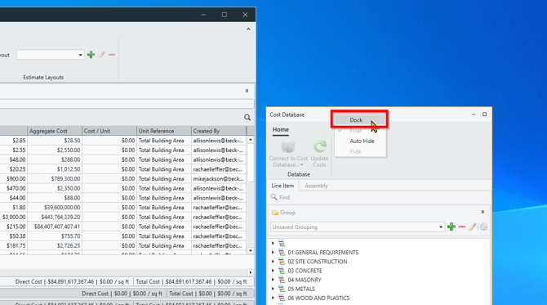The image size is (547, 305).
Task: Expand 03 CONCRETE node
Action: pos(273,271)
